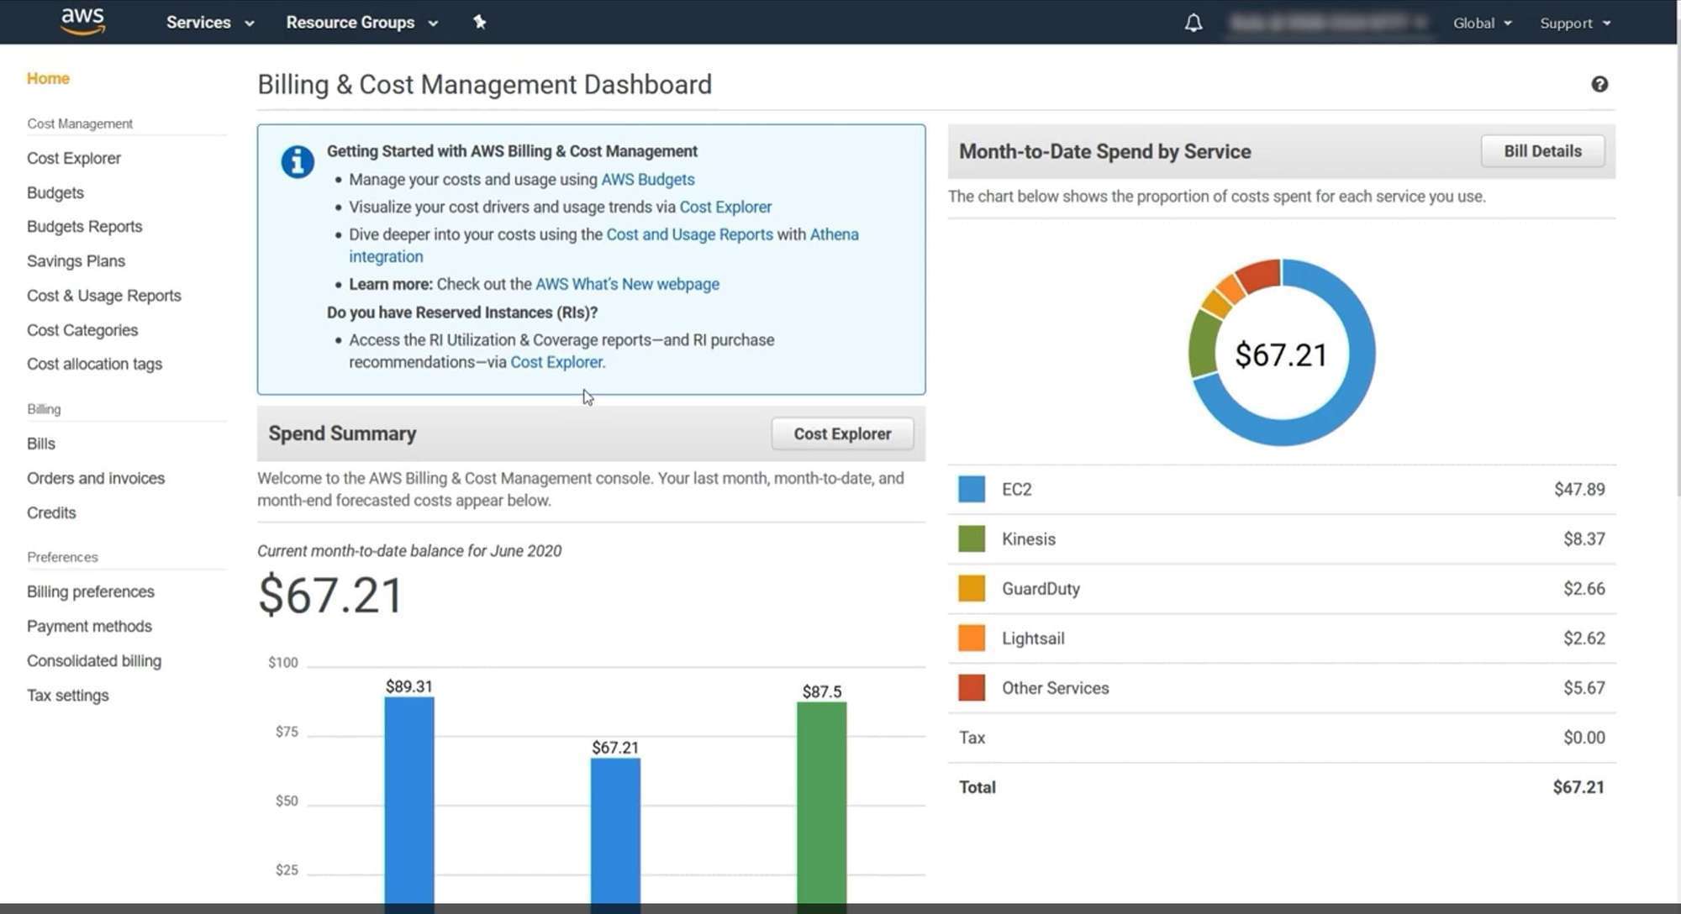
Task: Click the info icon in Getting Started panel
Action: (297, 161)
